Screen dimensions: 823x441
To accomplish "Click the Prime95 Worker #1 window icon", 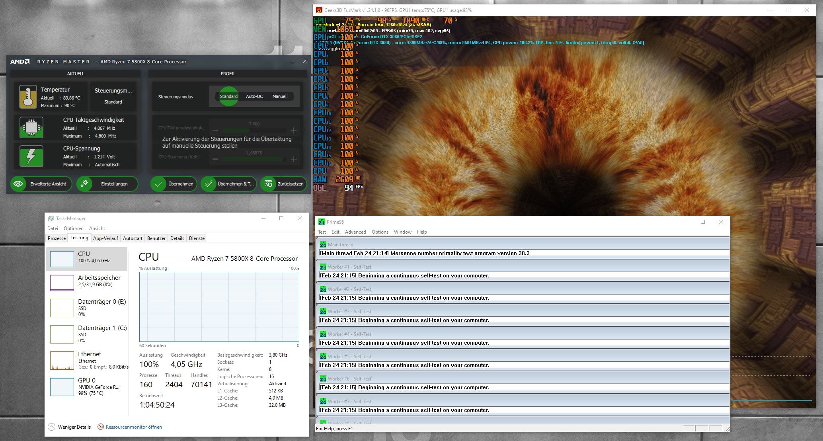I will pos(323,267).
